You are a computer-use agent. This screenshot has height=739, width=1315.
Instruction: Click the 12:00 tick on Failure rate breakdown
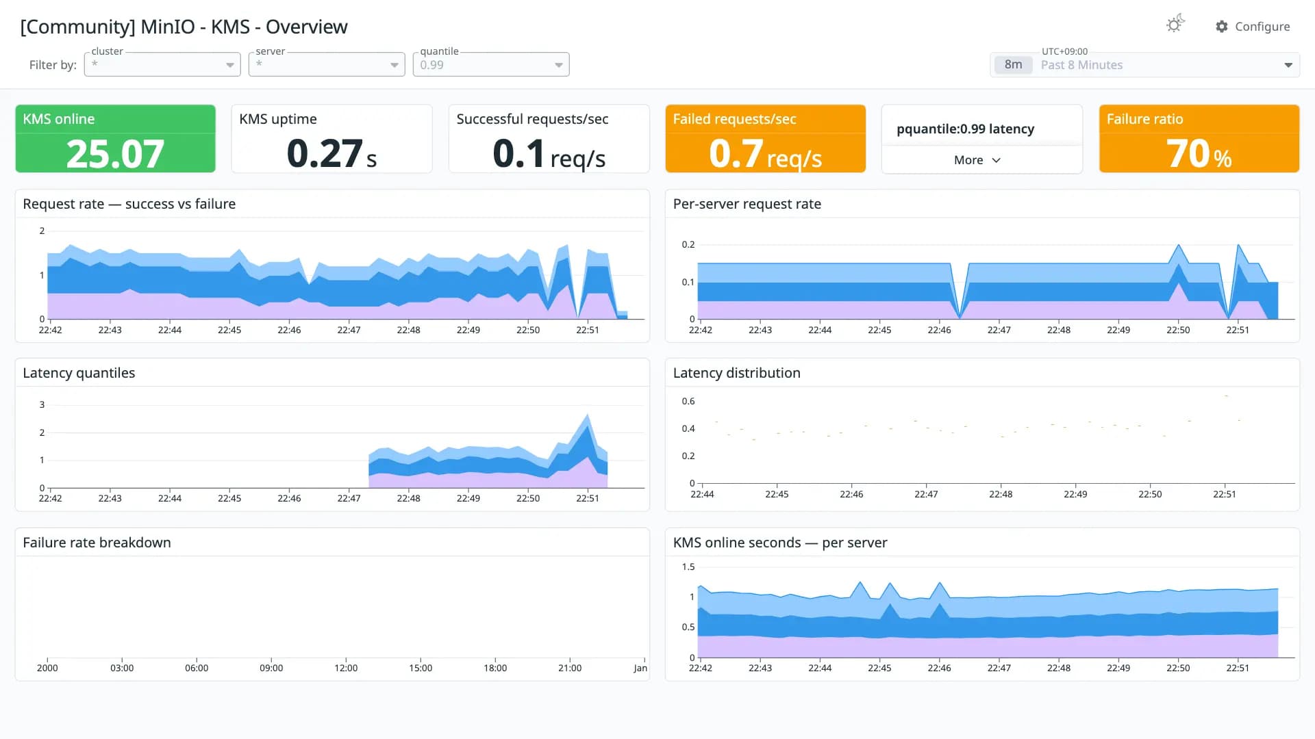tap(346, 668)
